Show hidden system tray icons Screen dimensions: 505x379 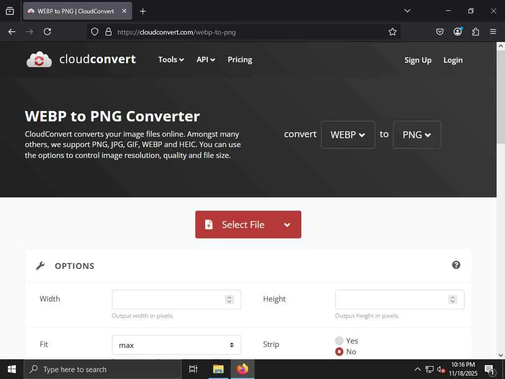(417, 369)
